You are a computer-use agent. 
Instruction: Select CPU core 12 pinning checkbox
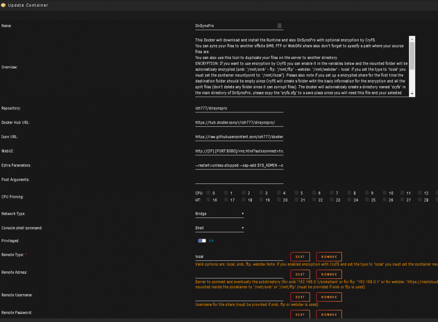coord(420,193)
